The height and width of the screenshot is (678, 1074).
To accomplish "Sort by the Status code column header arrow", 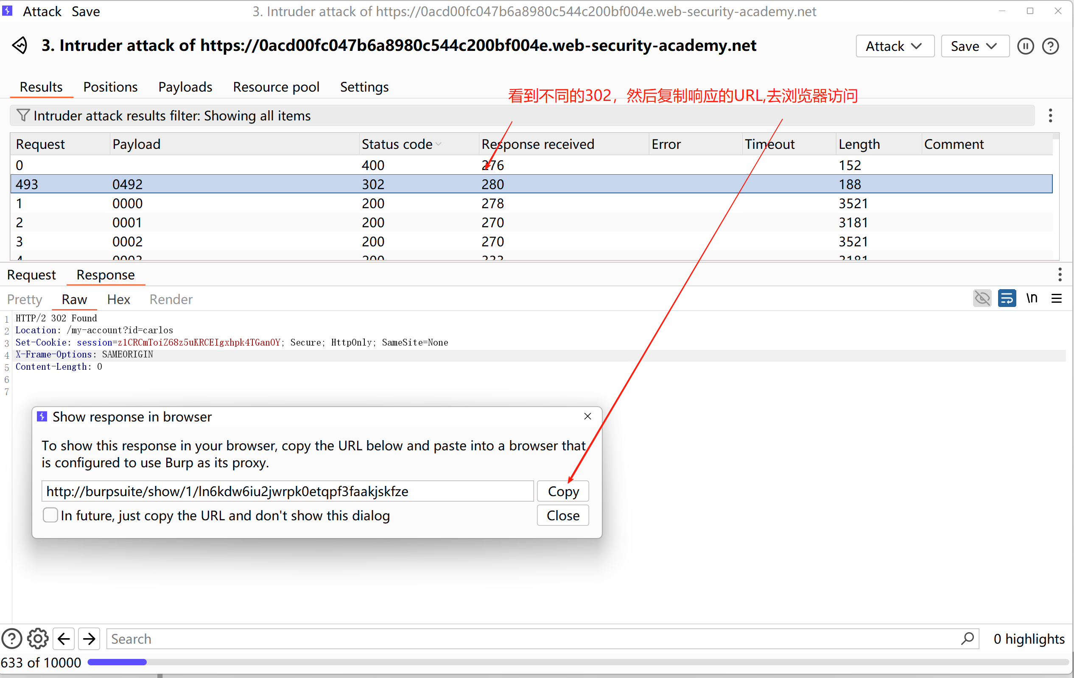I will pyautogui.click(x=439, y=144).
